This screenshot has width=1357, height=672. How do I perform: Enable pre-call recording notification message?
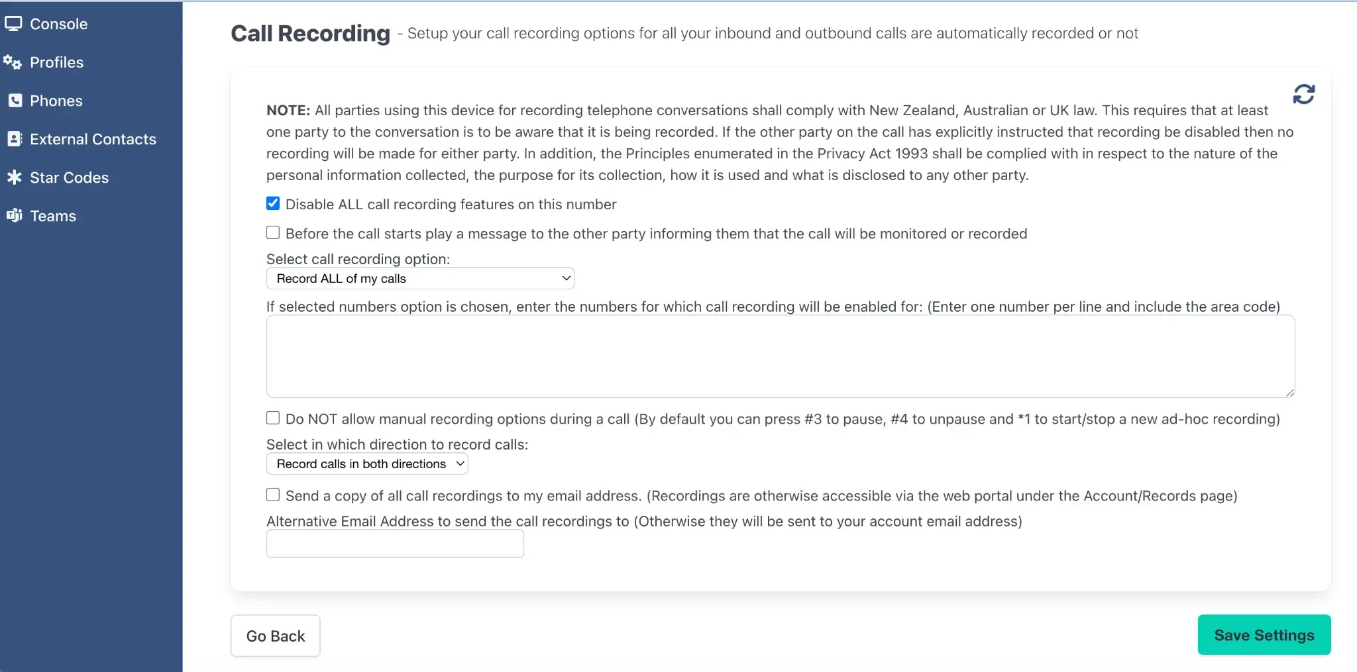(272, 232)
